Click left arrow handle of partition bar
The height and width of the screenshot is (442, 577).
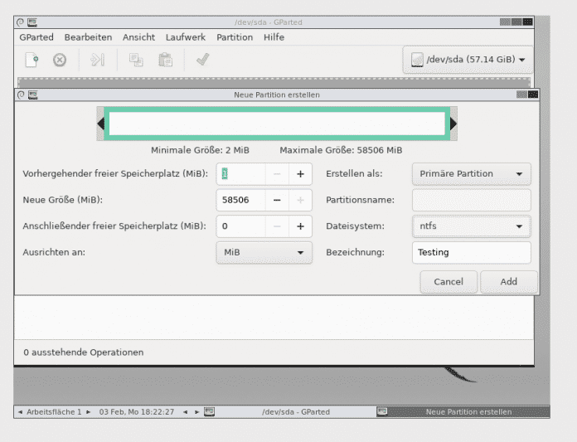101,124
